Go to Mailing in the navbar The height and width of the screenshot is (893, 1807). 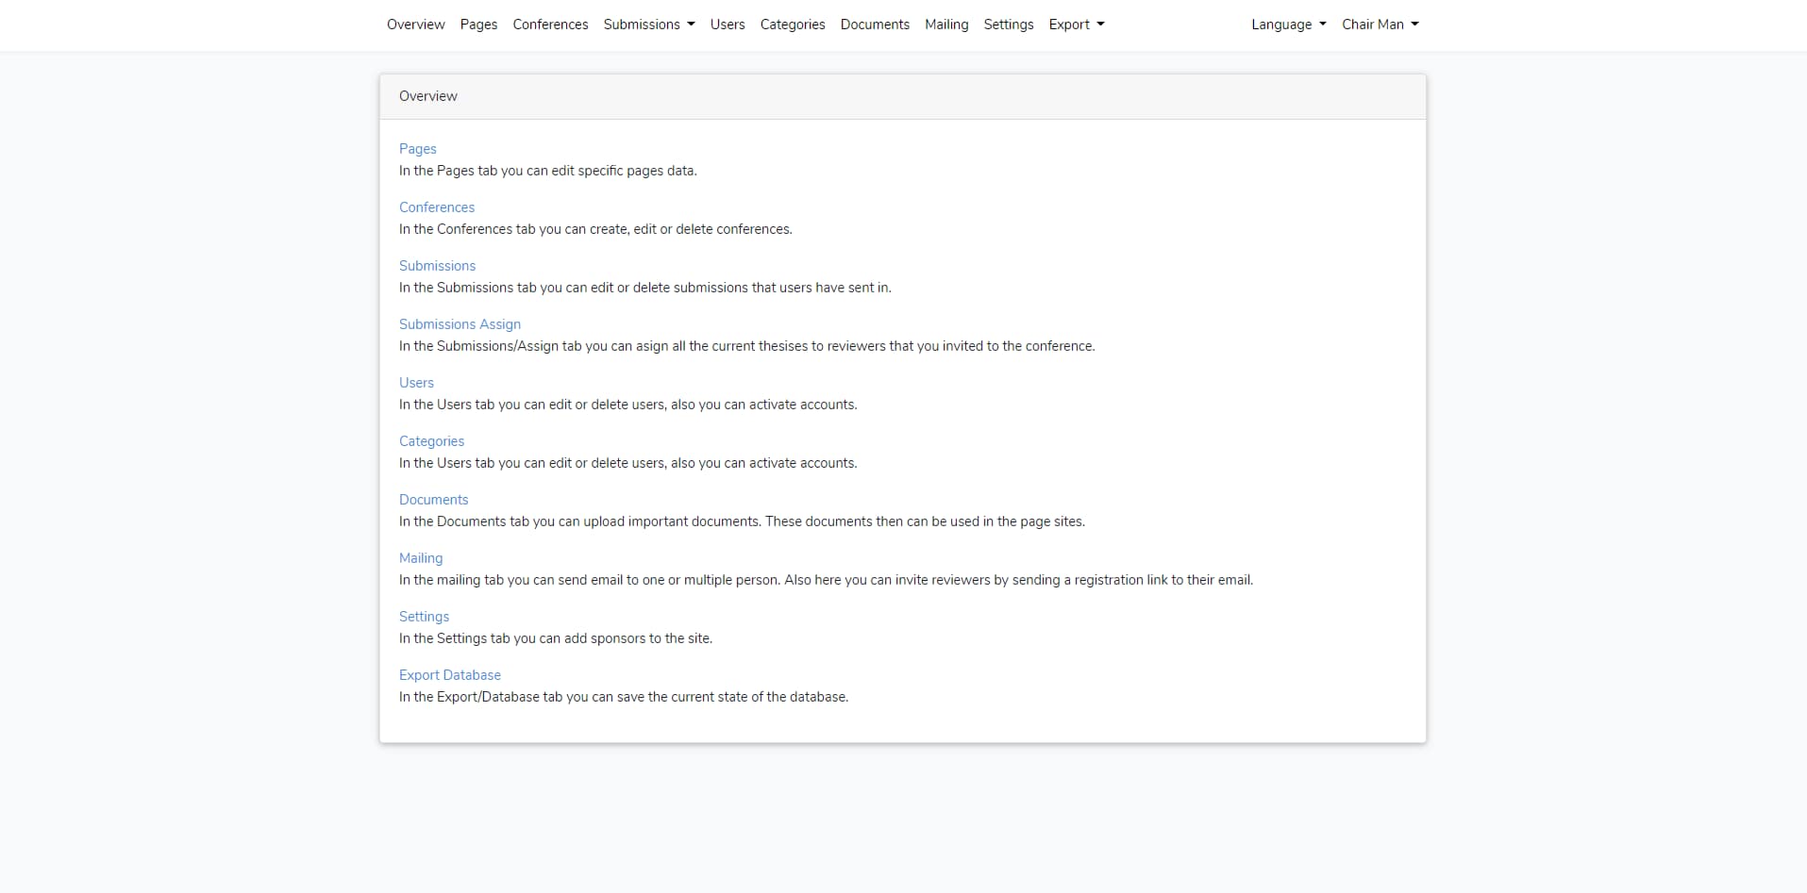946,25
